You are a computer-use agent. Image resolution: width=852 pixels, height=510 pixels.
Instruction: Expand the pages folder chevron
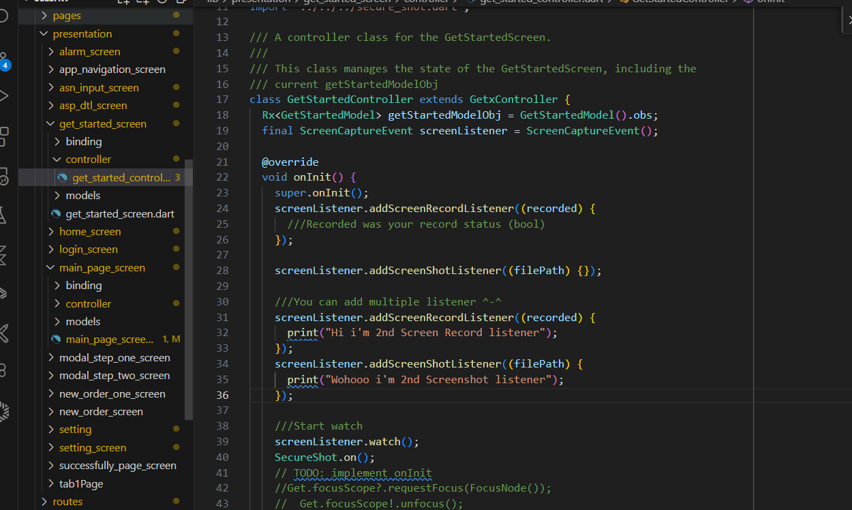click(x=44, y=15)
